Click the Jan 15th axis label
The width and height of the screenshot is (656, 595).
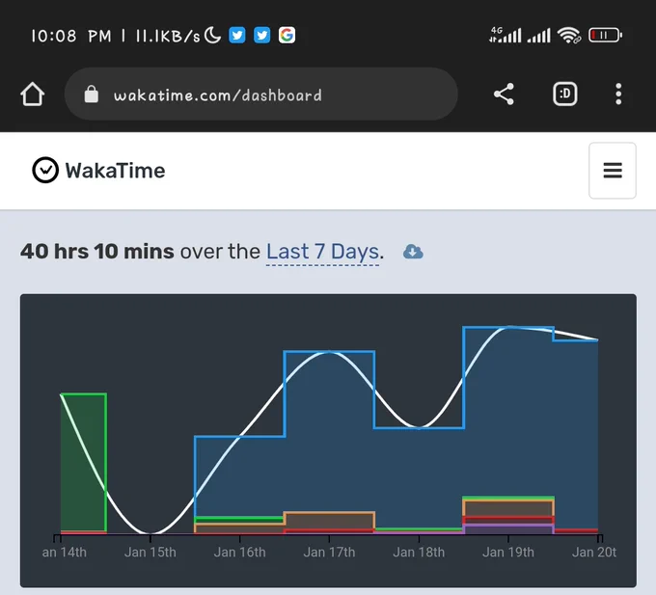(x=150, y=553)
